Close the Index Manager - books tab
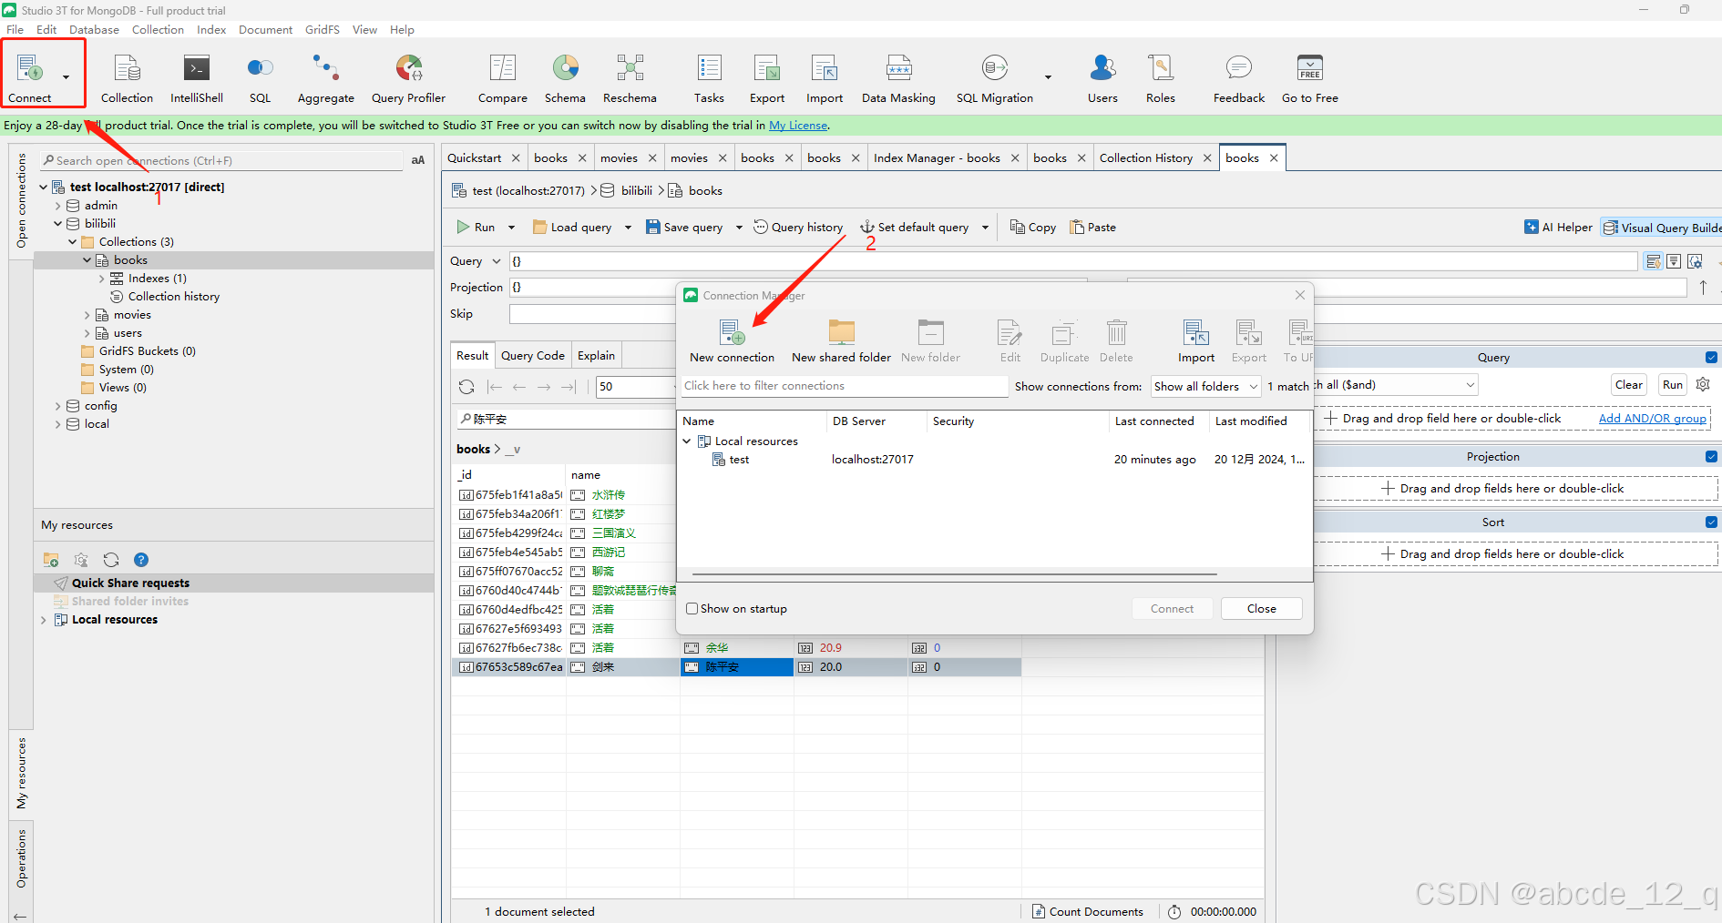This screenshot has width=1722, height=923. pos(1014,158)
